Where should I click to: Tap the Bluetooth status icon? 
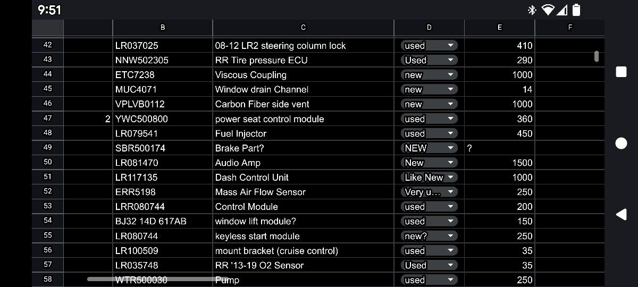[532, 10]
